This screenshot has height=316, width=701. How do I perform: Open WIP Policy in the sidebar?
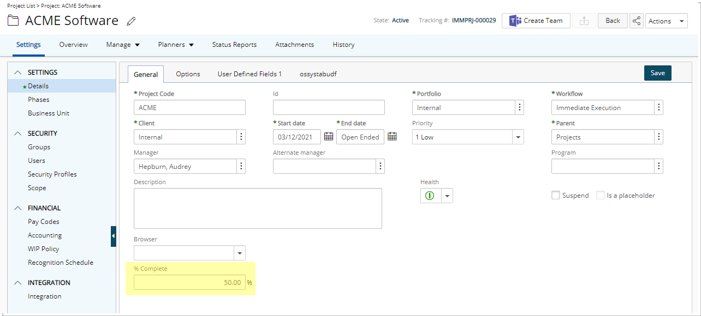click(44, 249)
